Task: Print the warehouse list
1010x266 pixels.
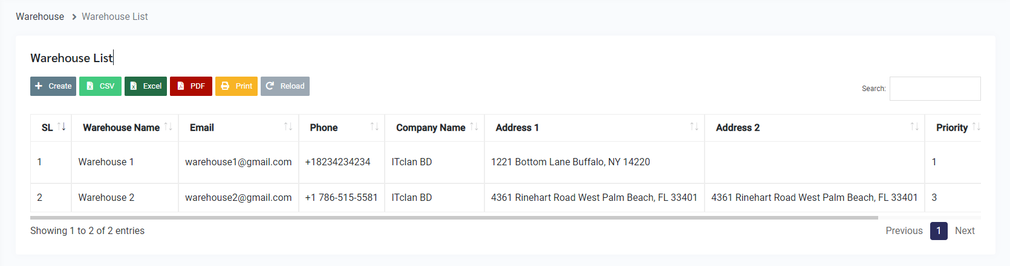Action: (x=236, y=86)
